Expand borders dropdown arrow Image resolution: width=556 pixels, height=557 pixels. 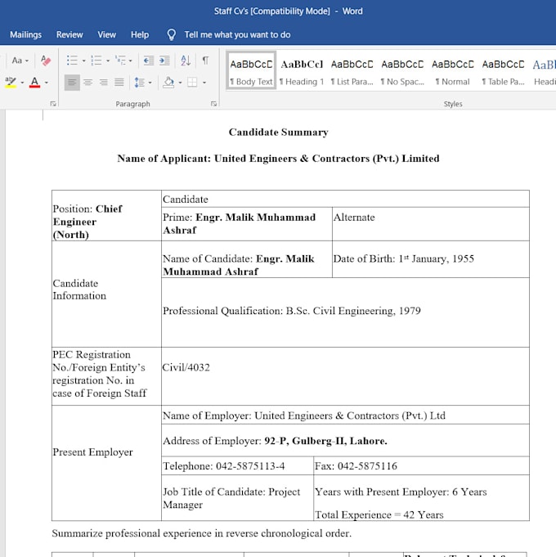(204, 83)
